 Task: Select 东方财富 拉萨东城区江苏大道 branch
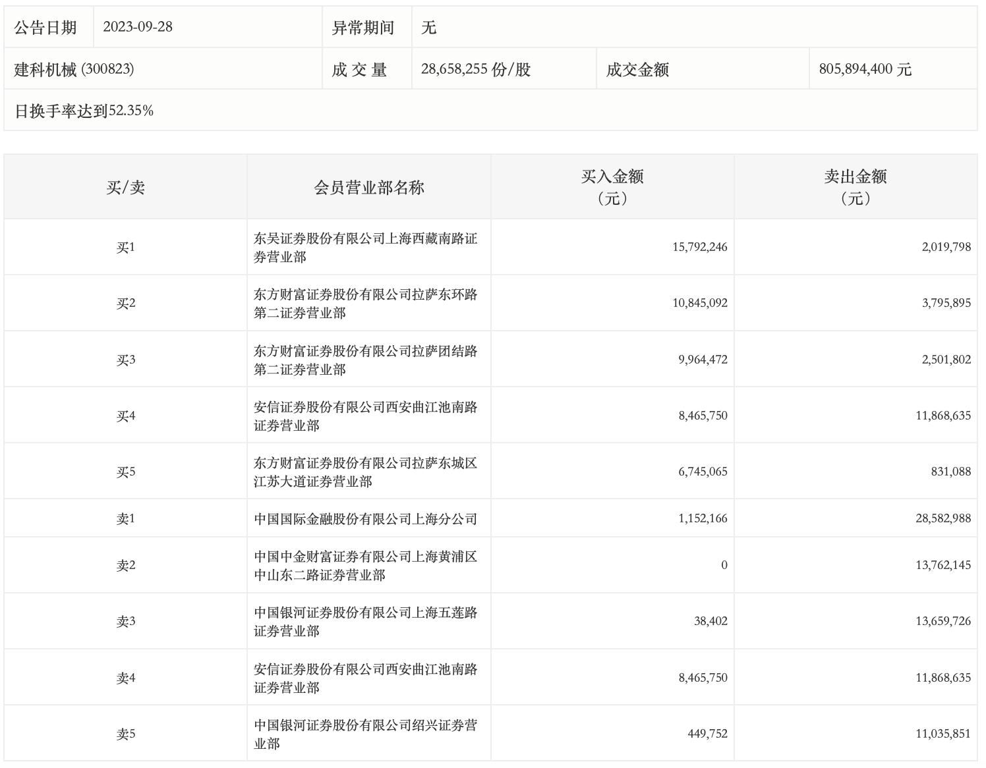click(x=365, y=472)
